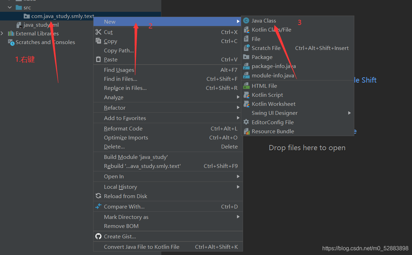Choose Optimize Imports menu item
Screen dimensions: 412x255
[168, 138]
